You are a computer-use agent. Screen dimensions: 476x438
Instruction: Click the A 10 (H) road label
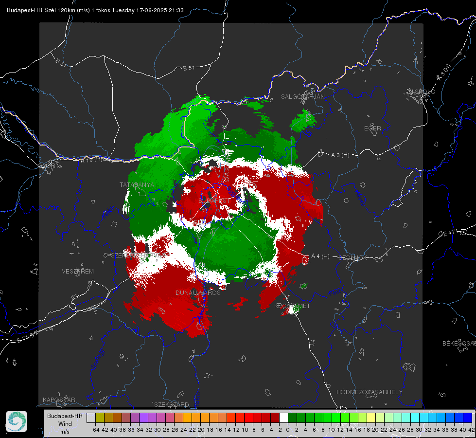coord(91,159)
